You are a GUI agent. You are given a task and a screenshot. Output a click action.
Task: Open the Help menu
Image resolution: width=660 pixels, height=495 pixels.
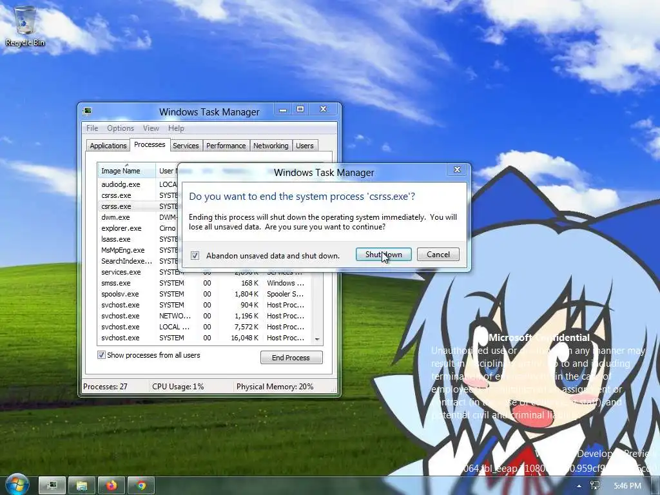point(176,128)
